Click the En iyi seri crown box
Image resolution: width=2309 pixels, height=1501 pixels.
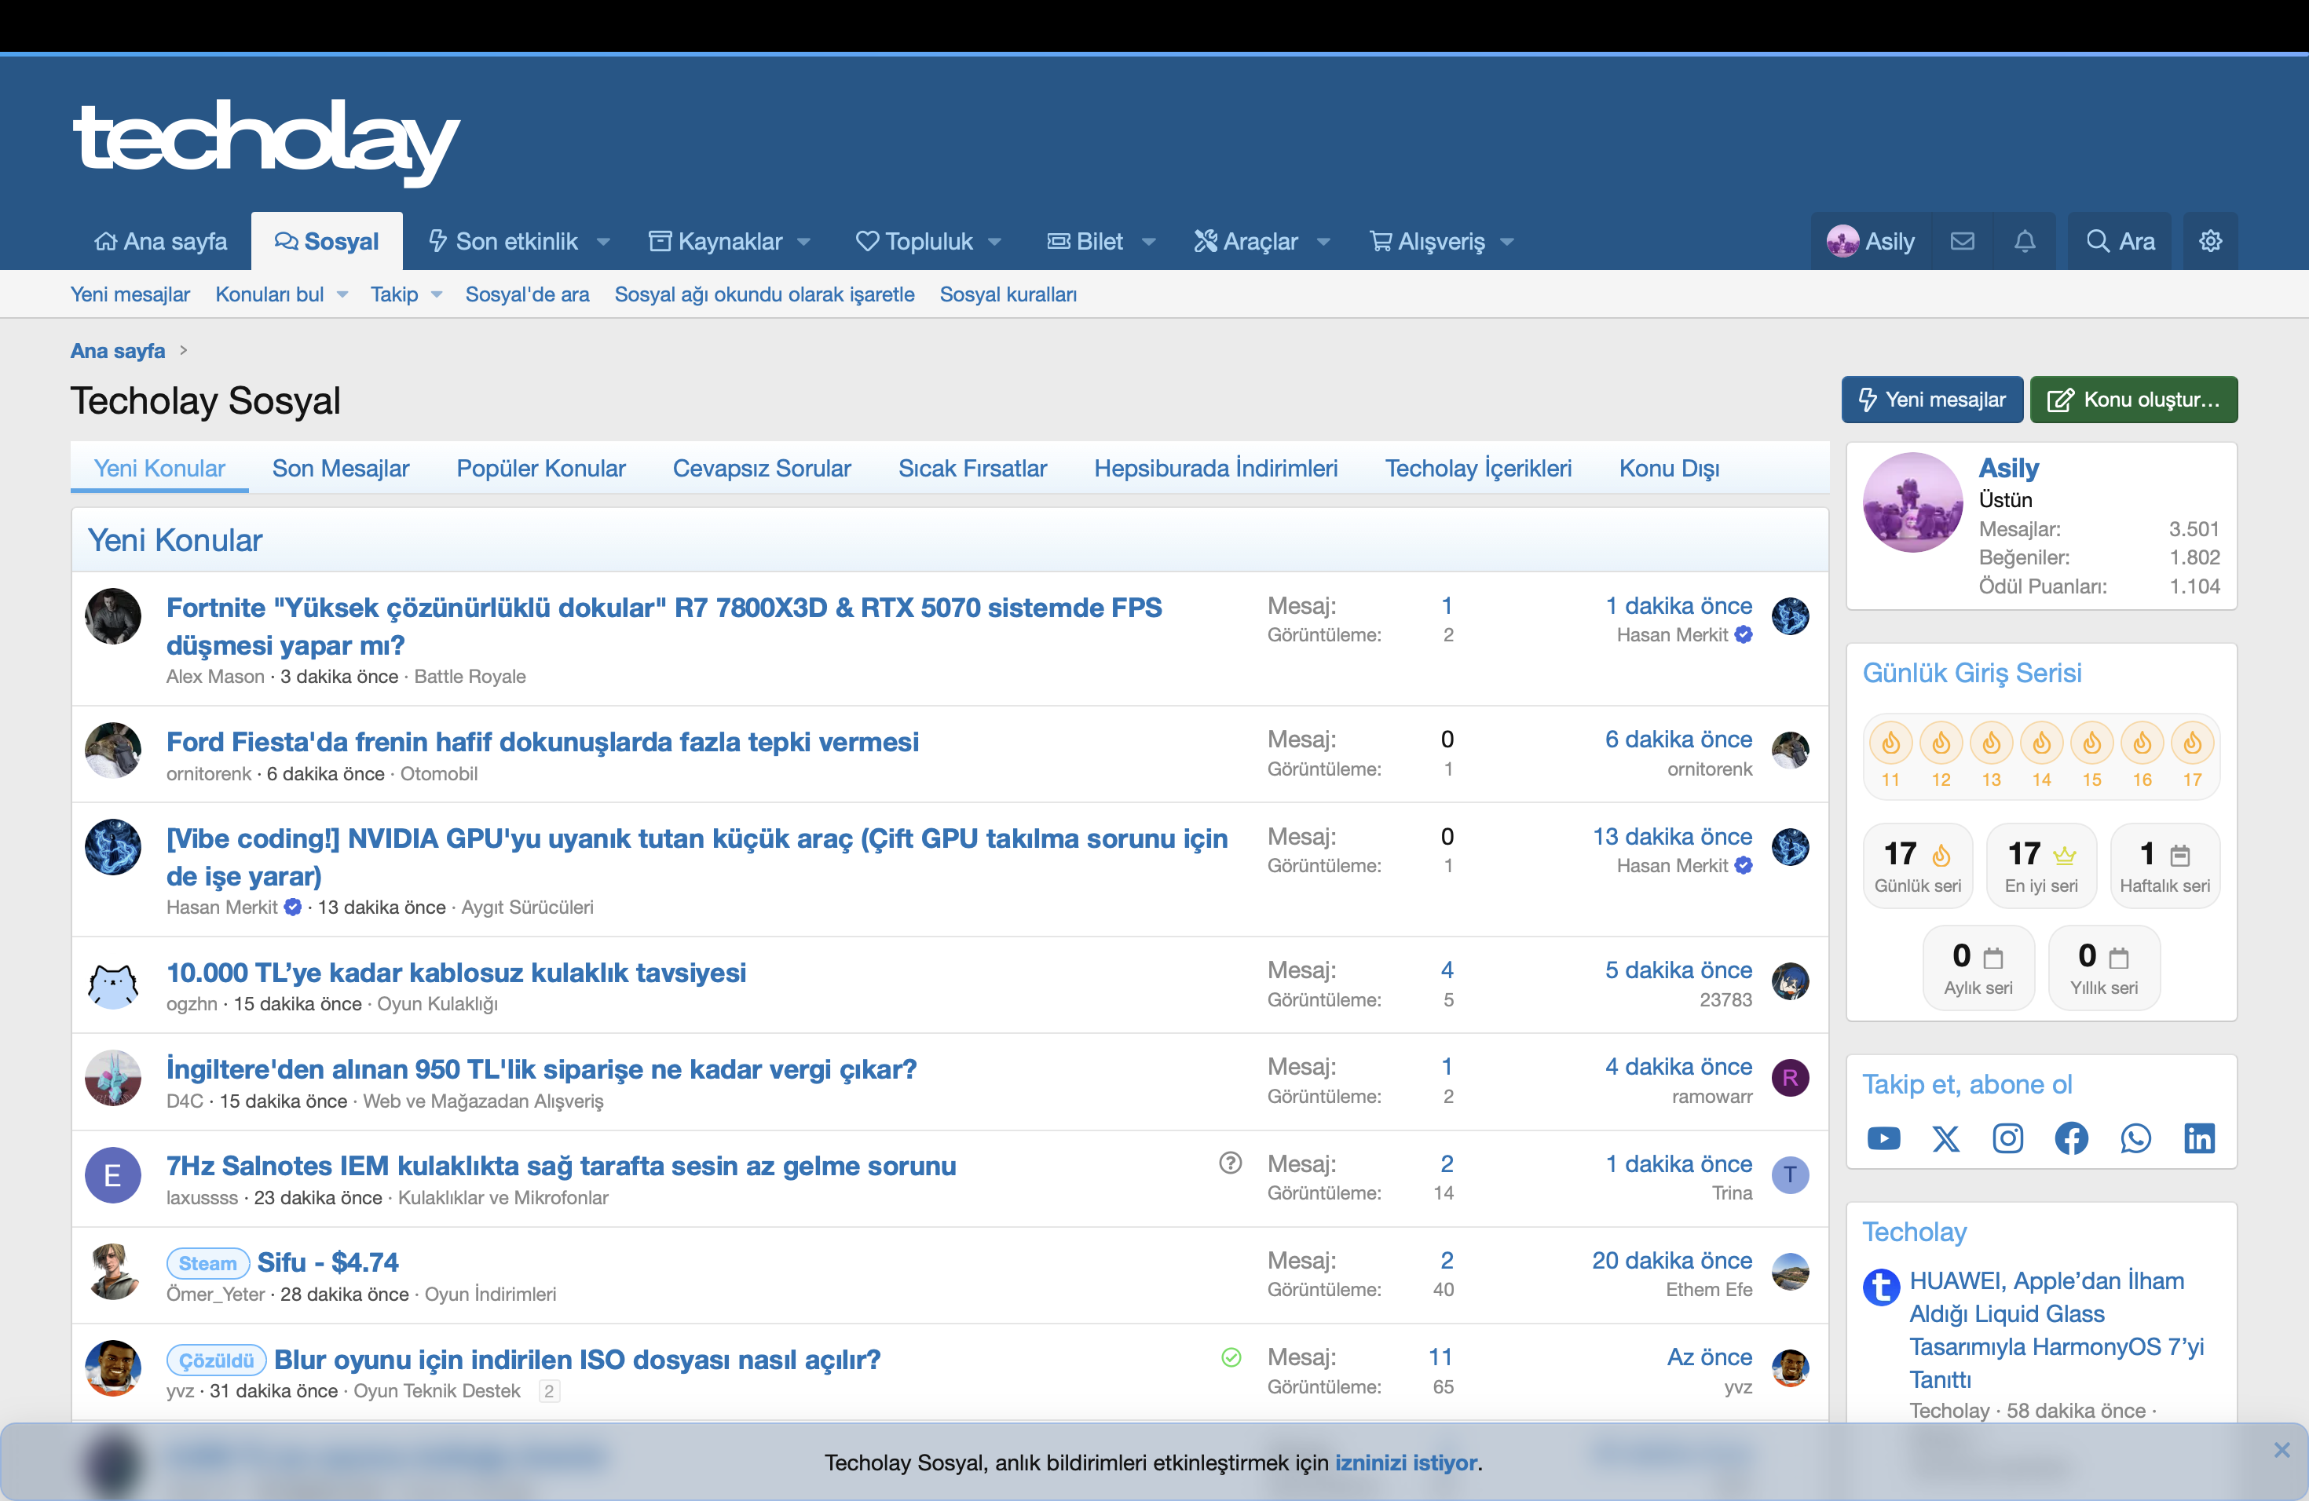pos(2041,866)
